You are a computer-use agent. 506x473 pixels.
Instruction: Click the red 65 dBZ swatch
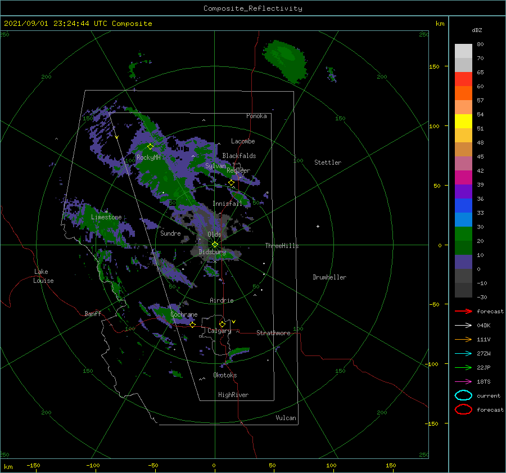point(463,79)
